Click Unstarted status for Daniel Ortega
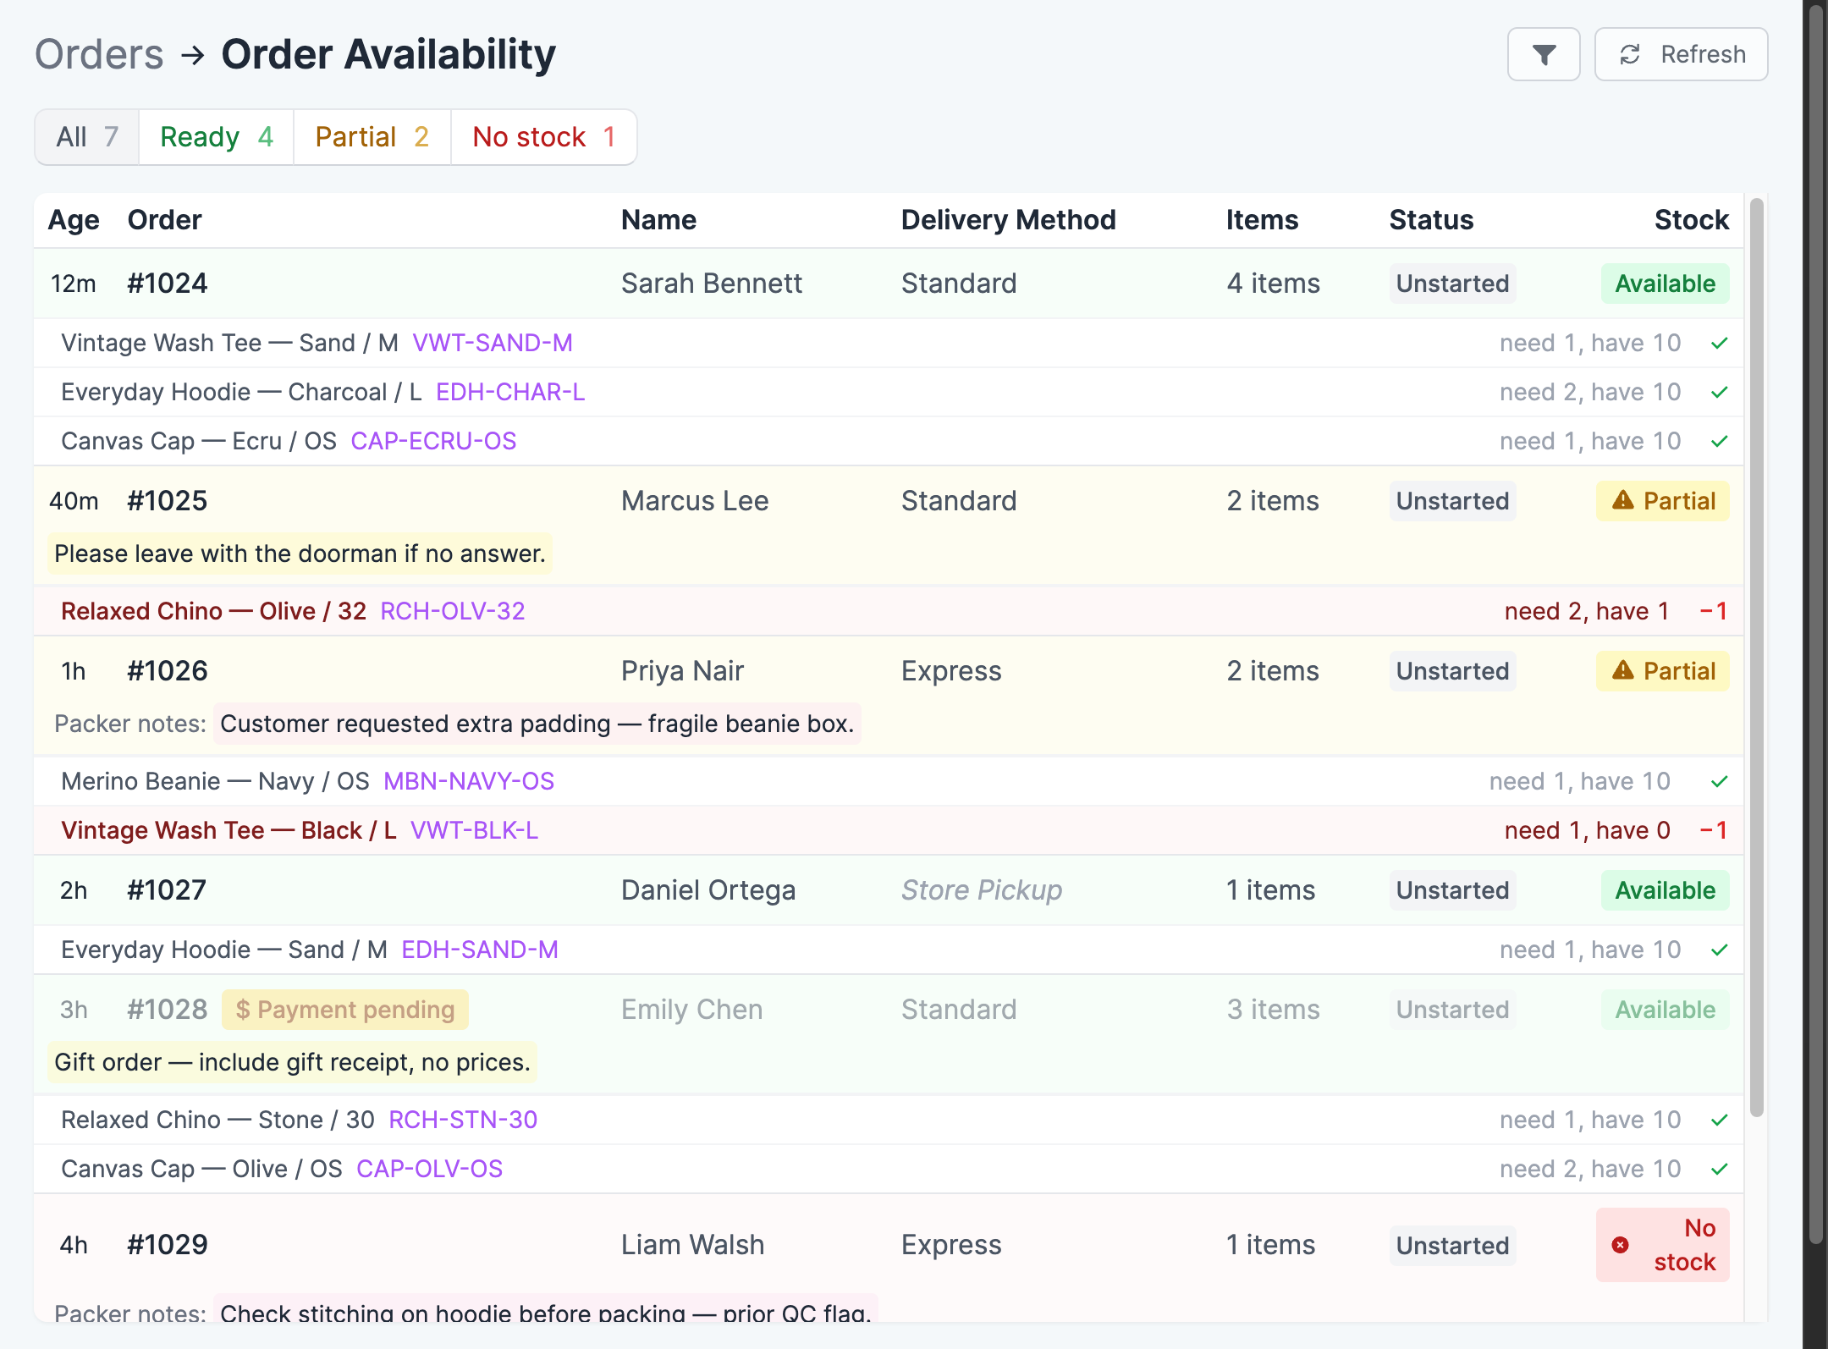This screenshot has height=1349, width=1828. click(x=1452, y=890)
